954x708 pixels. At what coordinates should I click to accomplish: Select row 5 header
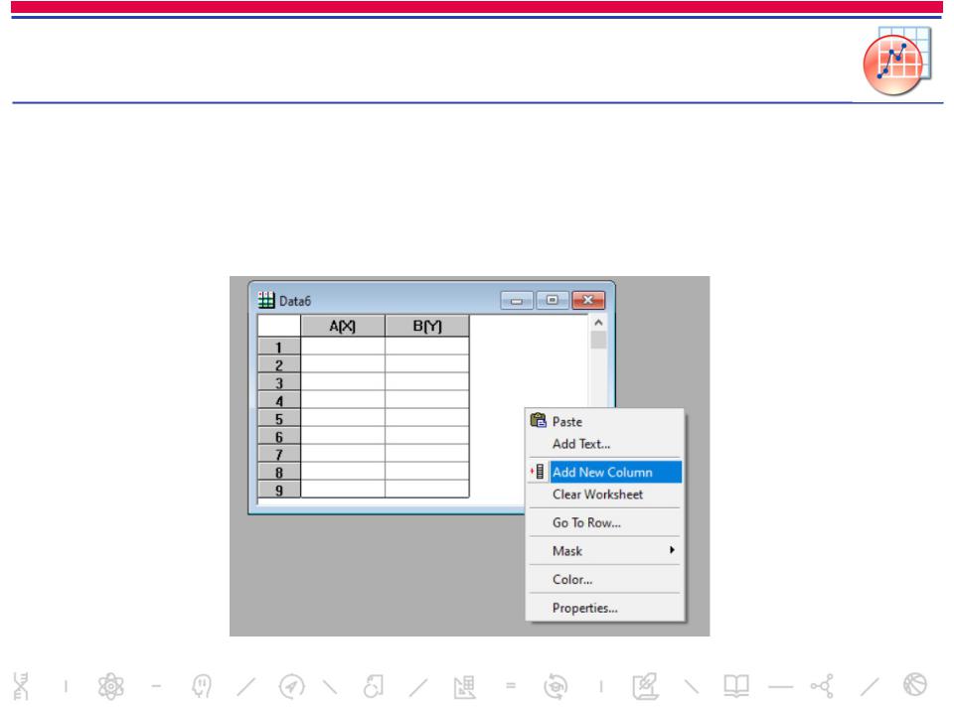click(278, 419)
